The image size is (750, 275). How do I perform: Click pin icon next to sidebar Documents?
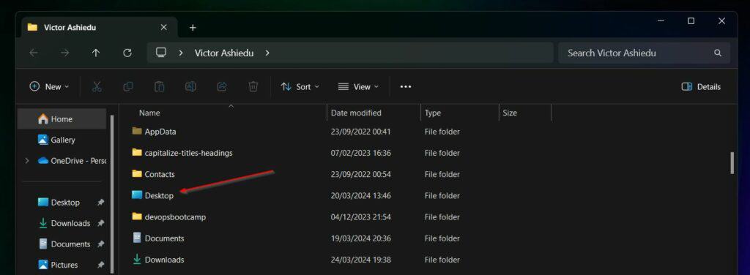point(100,244)
